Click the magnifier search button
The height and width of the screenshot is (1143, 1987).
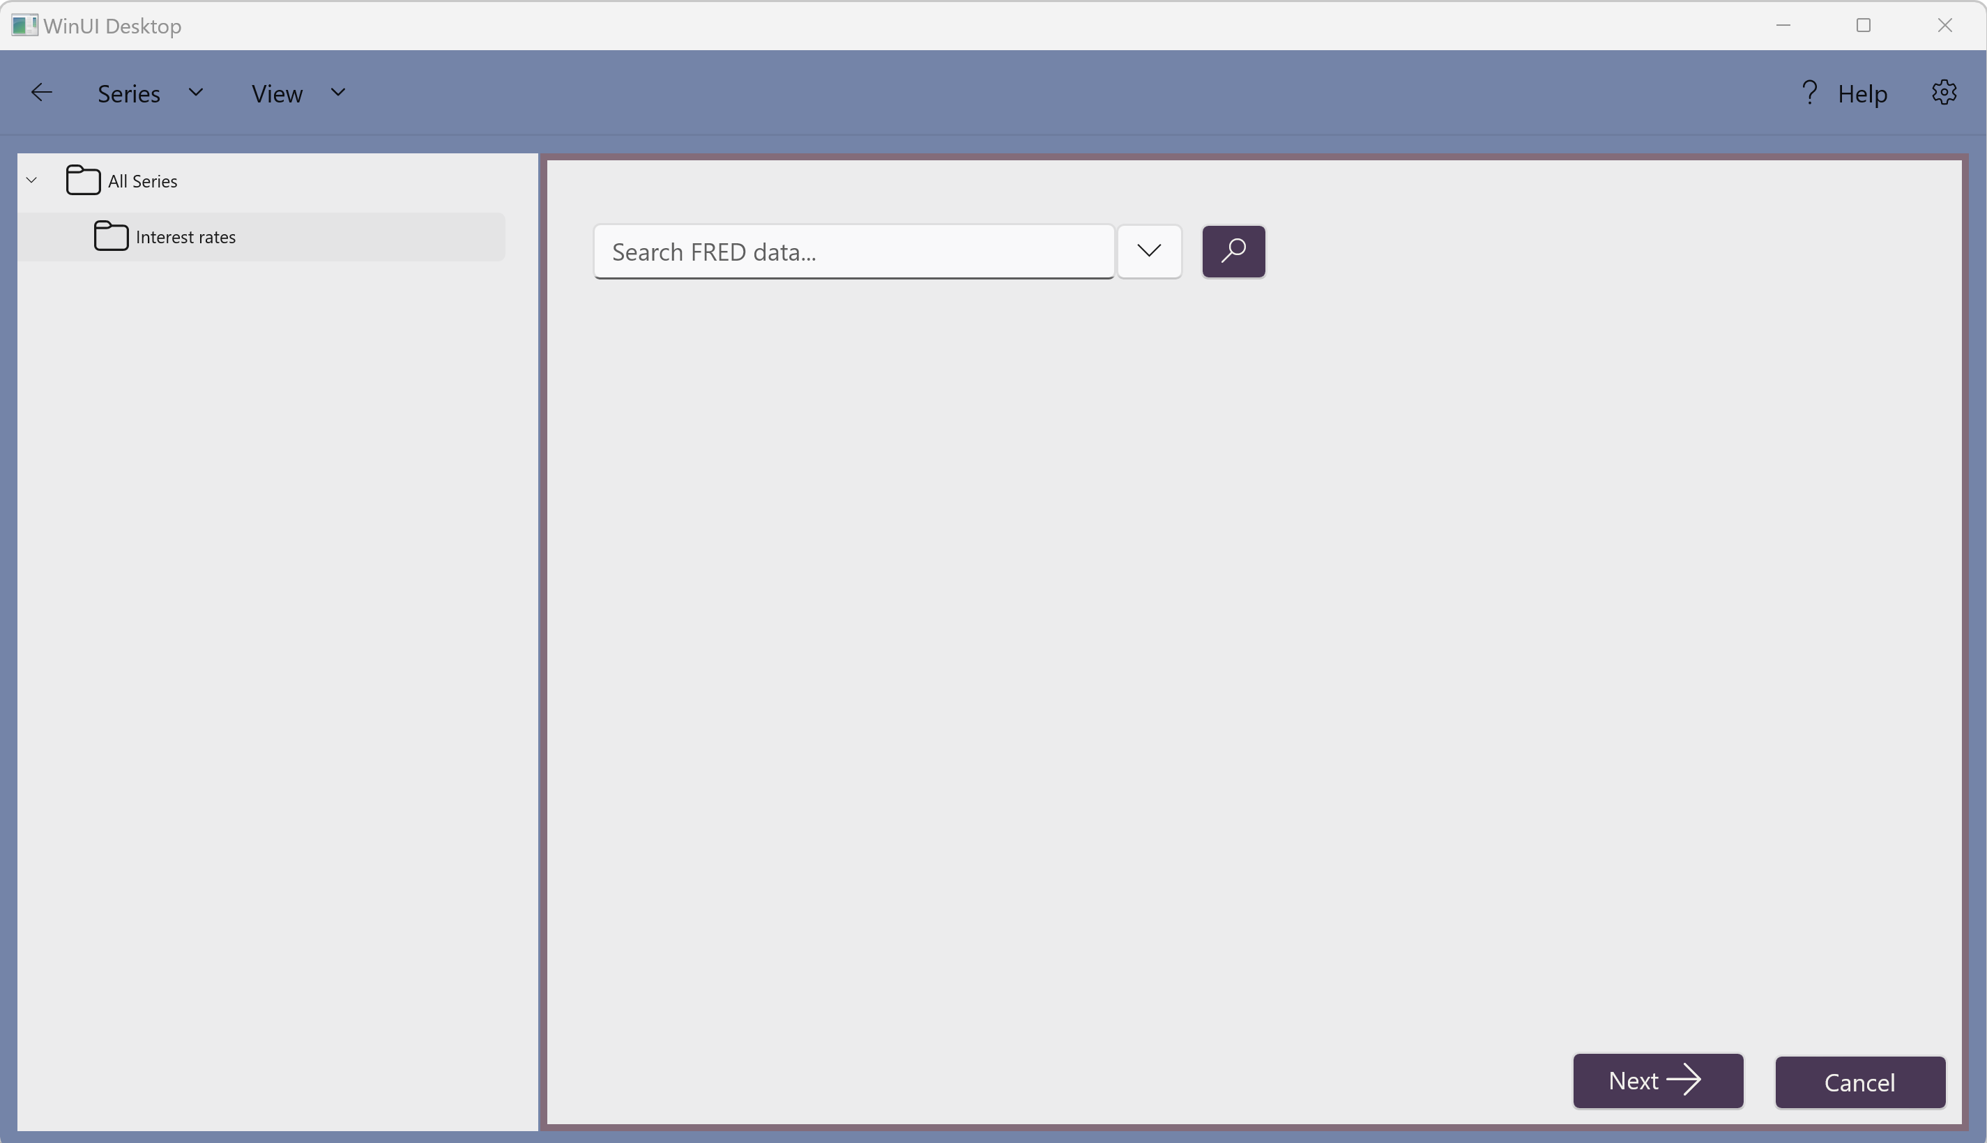tap(1233, 251)
